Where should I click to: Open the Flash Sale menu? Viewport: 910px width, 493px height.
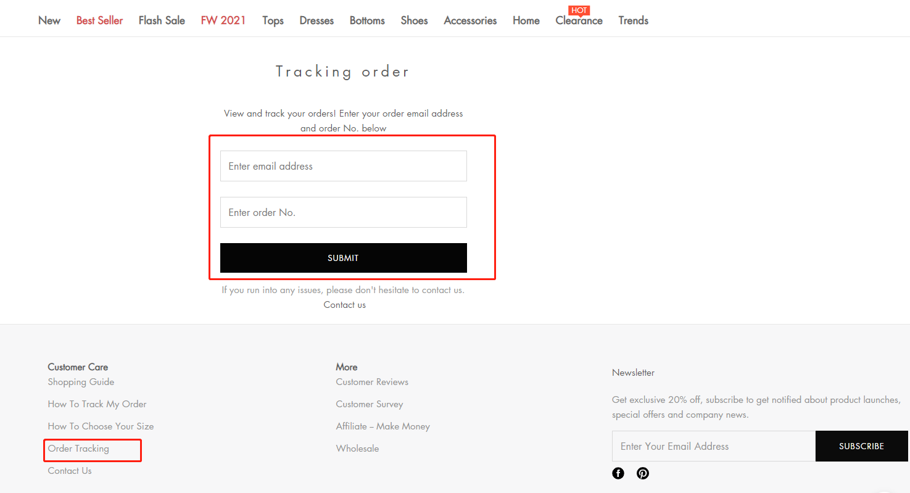[162, 20]
